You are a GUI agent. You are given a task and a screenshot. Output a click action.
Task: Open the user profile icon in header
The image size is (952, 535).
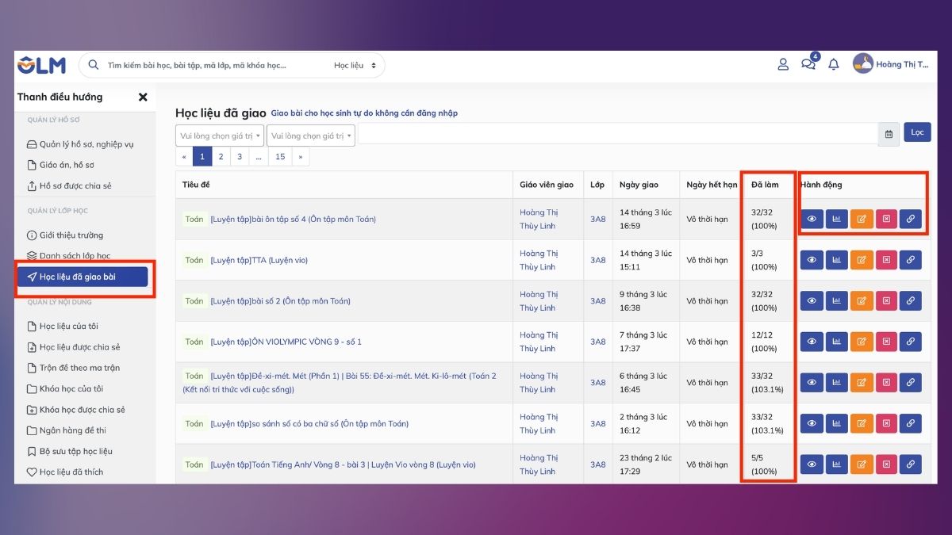click(783, 64)
